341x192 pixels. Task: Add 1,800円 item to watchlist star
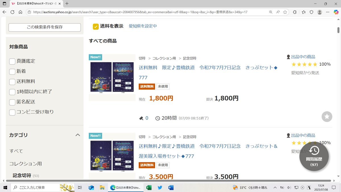327,117
